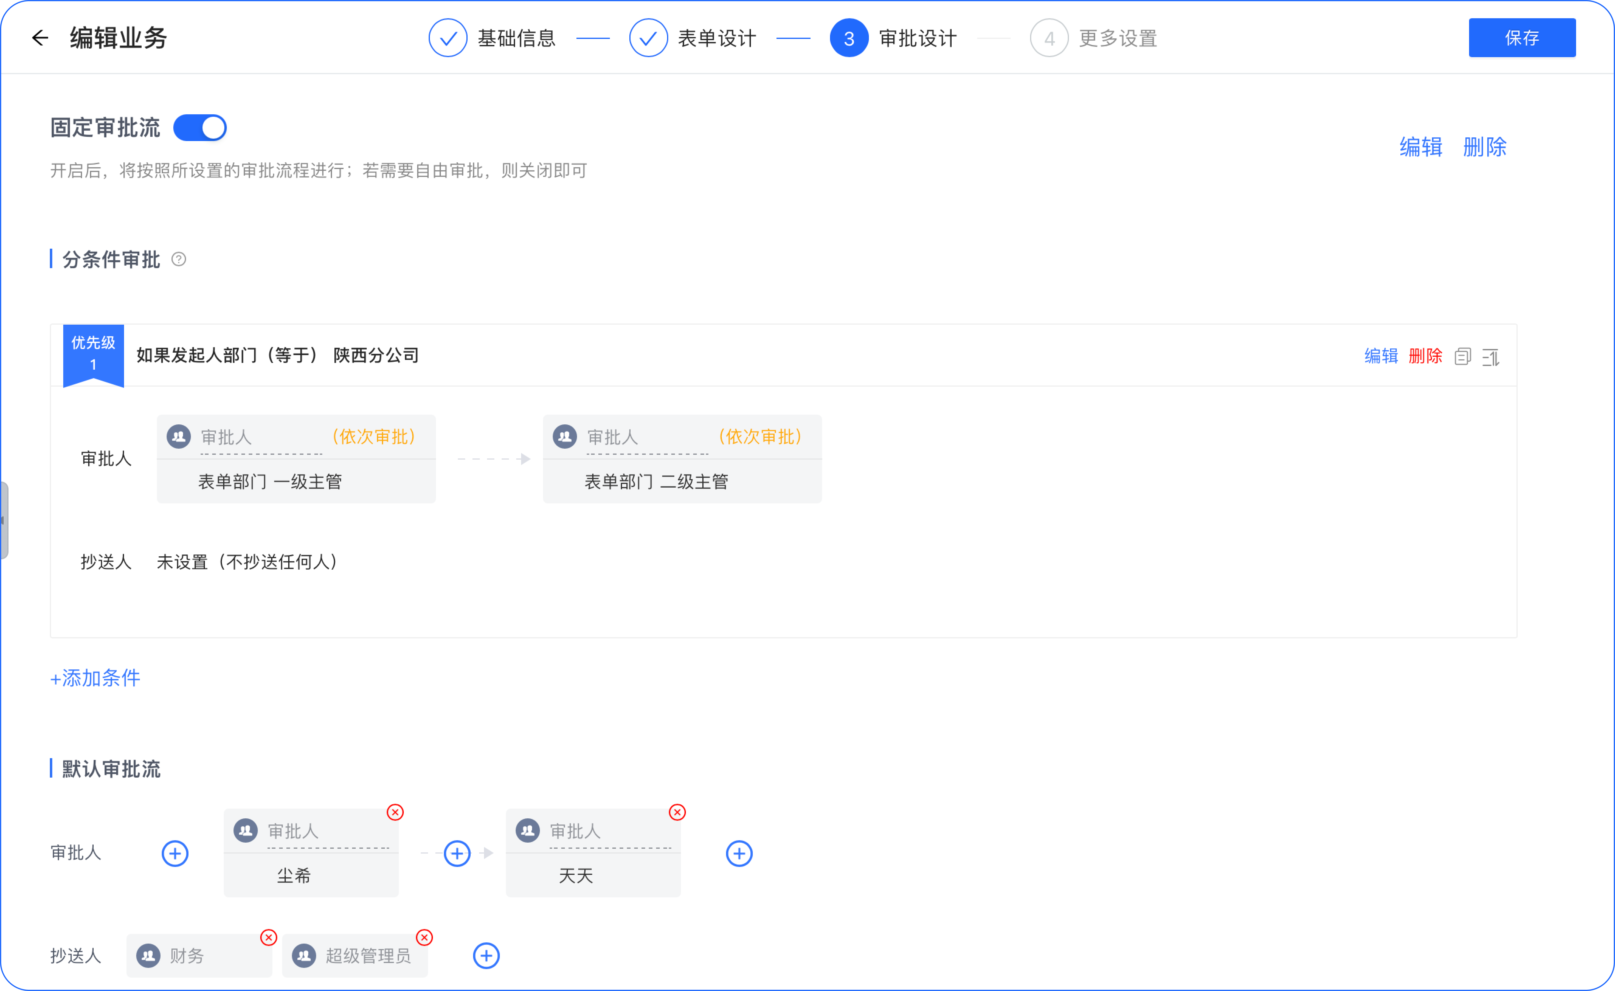
Task: Click the avatar icon on 尘希 card
Action: tap(246, 830)
